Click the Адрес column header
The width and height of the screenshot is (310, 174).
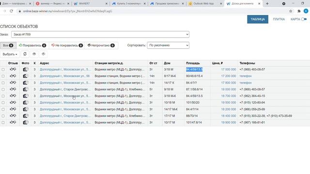click(44, 63)
